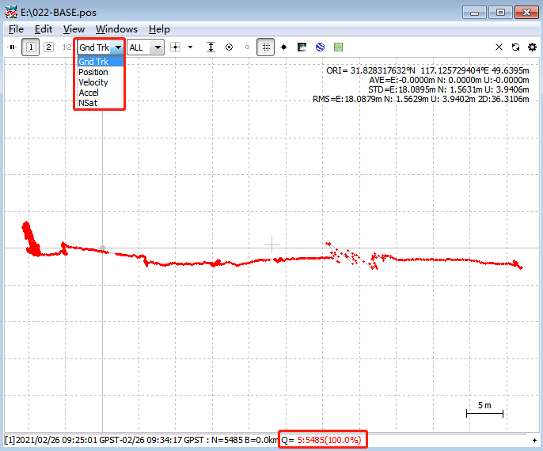Click the AVE statistics text line

[449, 80]
